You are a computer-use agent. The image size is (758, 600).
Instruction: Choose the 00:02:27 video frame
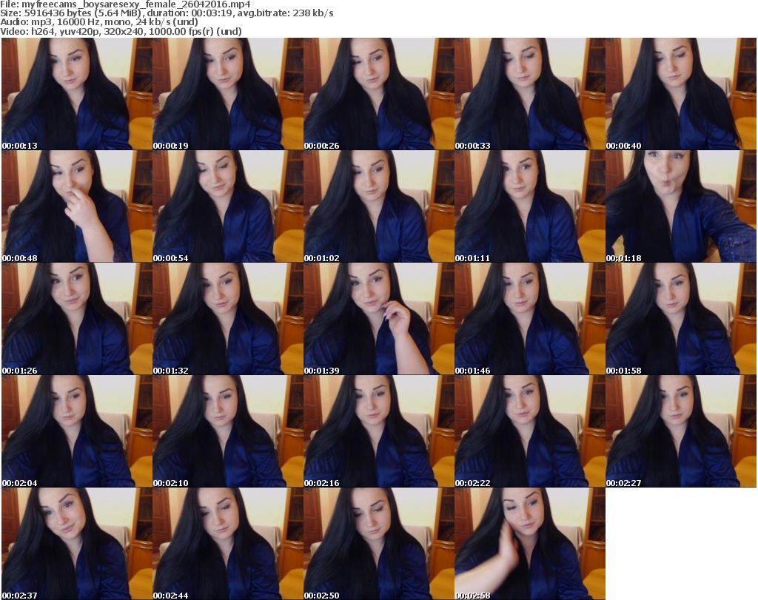coord(681,431)
